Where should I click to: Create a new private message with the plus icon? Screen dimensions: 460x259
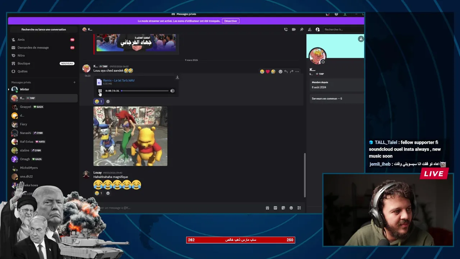point(74,82)
